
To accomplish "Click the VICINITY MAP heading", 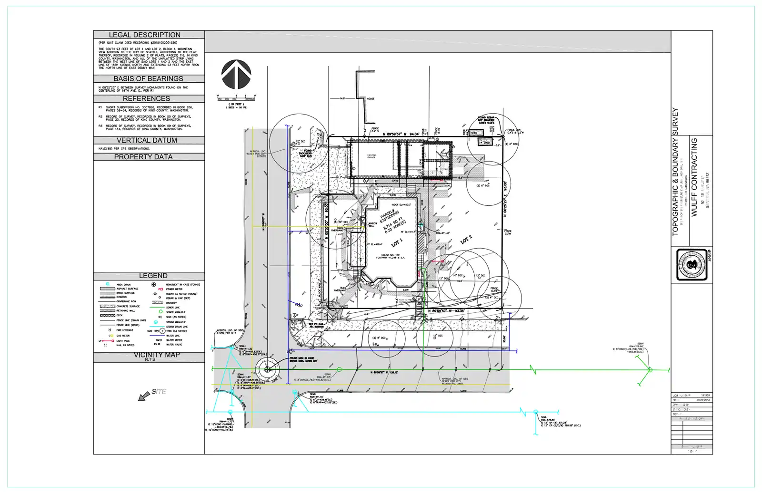I will 157,355.
